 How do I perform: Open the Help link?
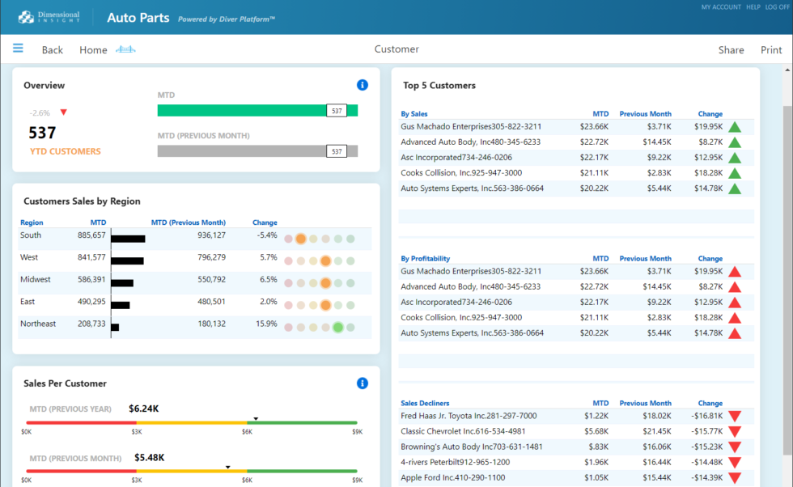click(x=753, y=7)
